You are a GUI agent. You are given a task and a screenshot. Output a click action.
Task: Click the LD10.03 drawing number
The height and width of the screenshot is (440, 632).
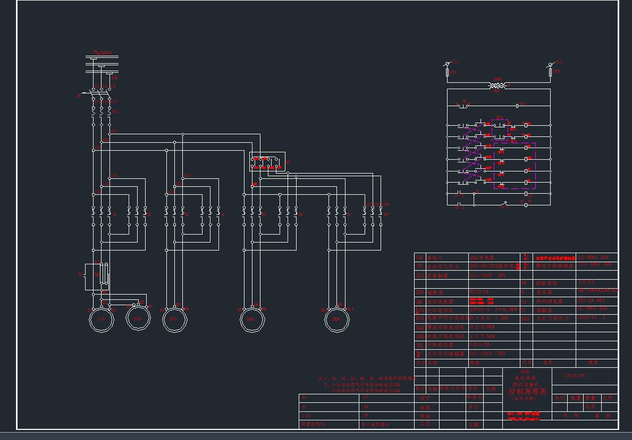(x=575, y=376)
